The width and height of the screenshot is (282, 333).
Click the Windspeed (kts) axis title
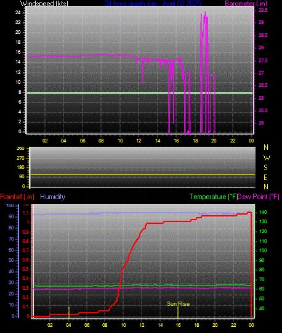coord(44,4)
